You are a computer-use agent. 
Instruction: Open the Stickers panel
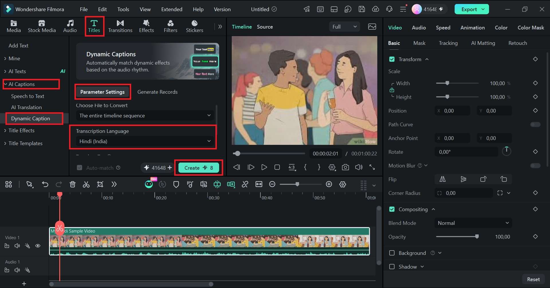[195, 26]
